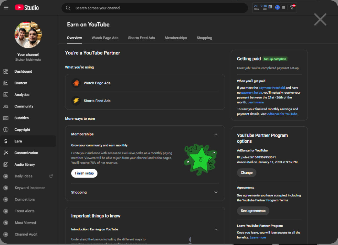Open Customization label in sidebar
Viewport: 338px width, 245px height.
click(x=26, y=153)
